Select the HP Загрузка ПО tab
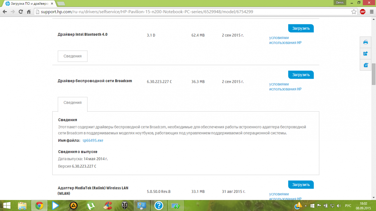This screenshot has width=376, height=211. 29,3
